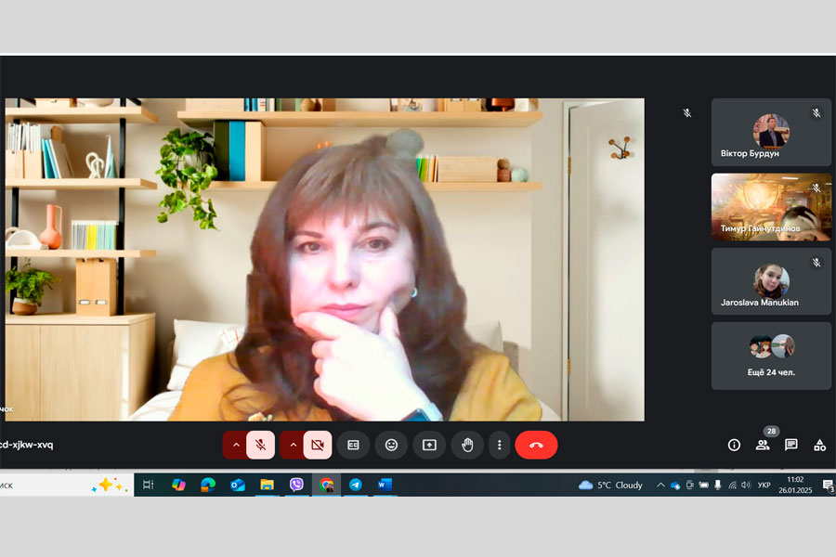The width and height of the screenshot is (836, 557).
Task: Open the weather widget 5°C Cloudy
Action: pos(610,485)
